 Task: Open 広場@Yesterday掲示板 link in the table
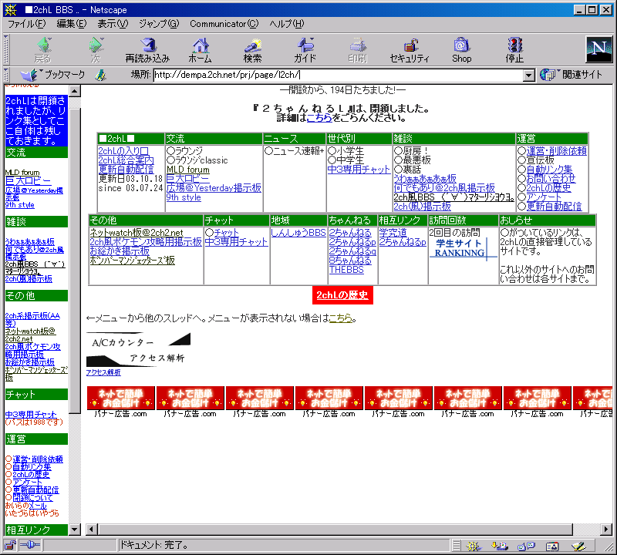tap(214, 188)
